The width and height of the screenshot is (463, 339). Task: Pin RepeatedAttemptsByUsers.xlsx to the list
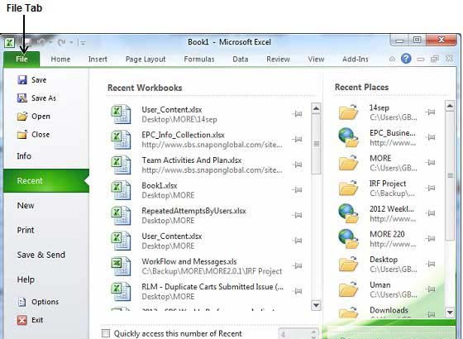[x=298, y=215]
